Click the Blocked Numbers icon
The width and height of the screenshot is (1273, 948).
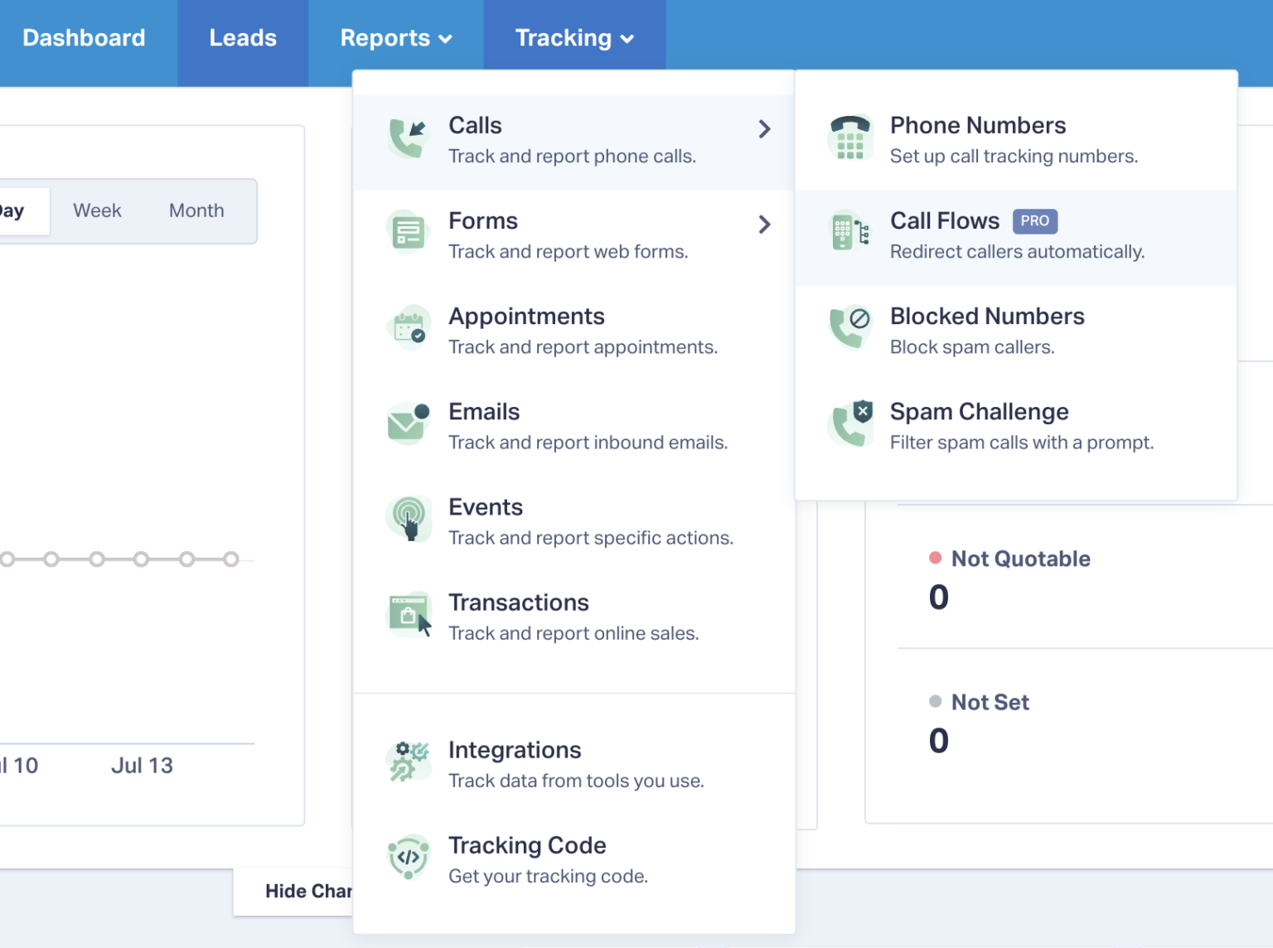[x=849, y=328]
